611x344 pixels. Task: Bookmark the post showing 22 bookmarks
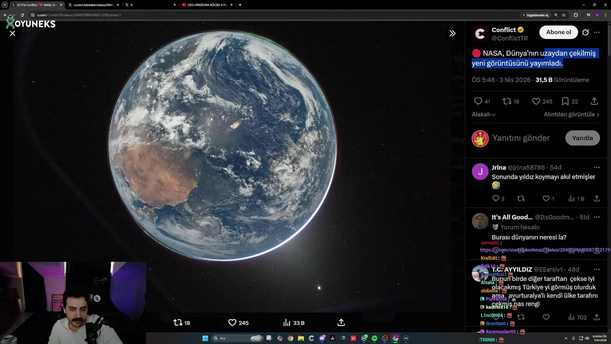coord(569,101)
